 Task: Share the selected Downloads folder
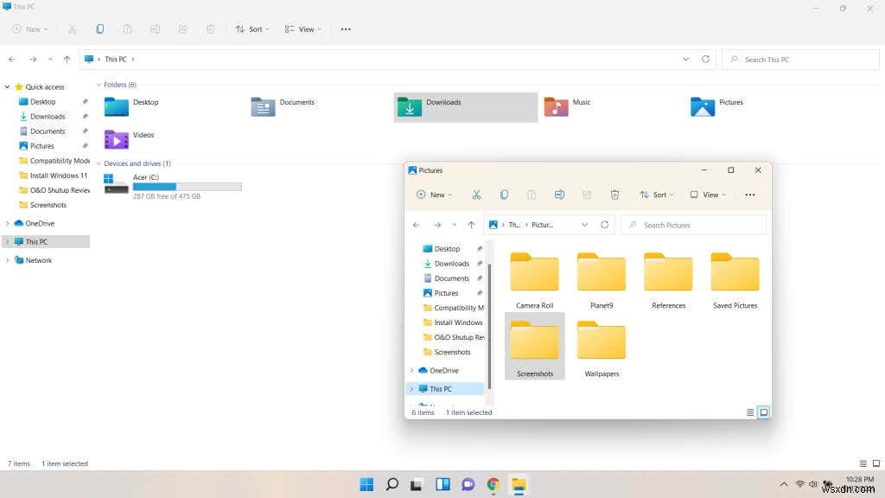182,29
